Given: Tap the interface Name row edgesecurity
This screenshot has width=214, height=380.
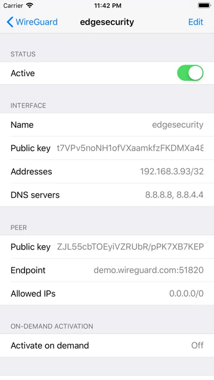Looking at the screenshot, I should (107, 125).
